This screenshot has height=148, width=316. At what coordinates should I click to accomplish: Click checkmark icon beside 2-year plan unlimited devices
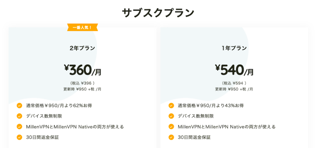[19, 116]
